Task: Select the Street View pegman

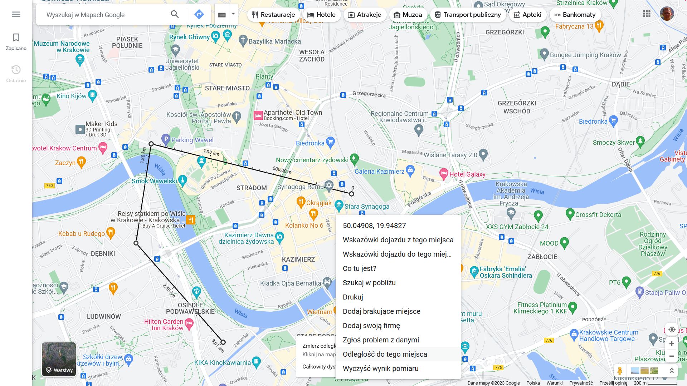Action: [x=620, y=371]
